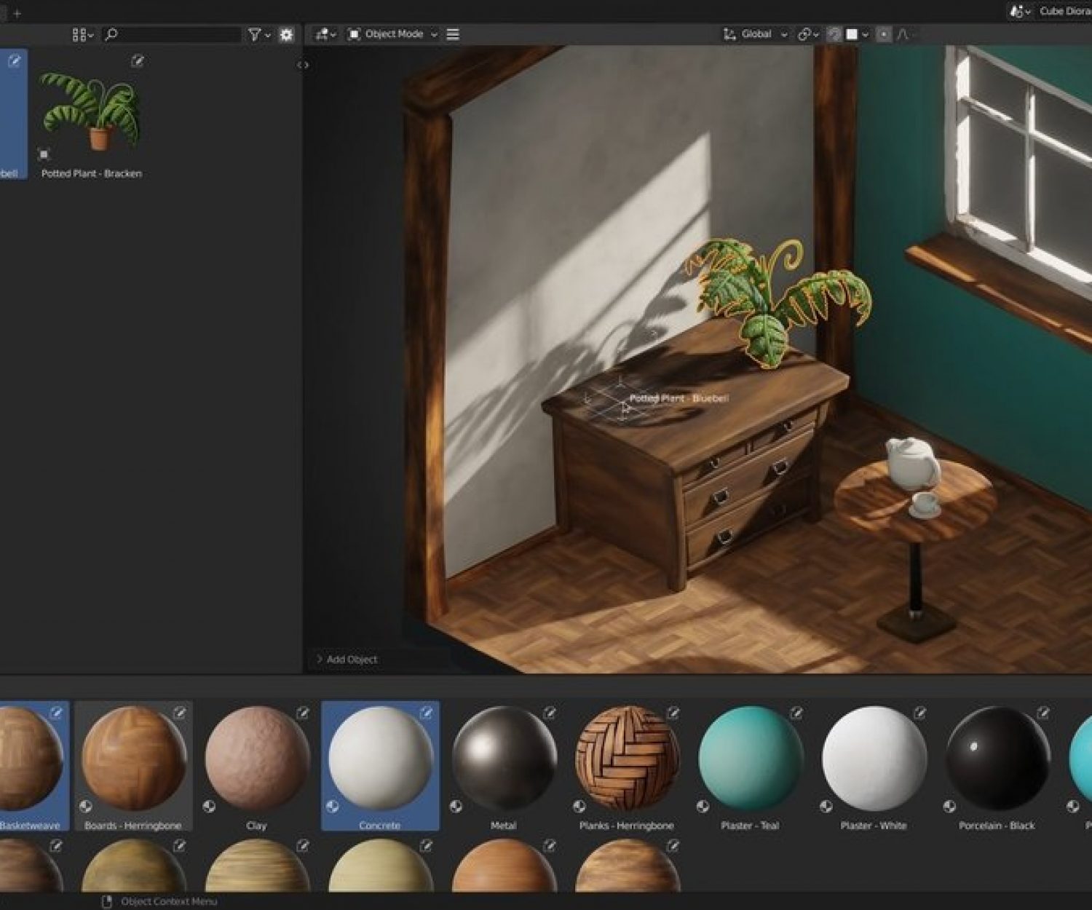
Task: Click the asset browser settings gear icon
Action: pos(286,34)
